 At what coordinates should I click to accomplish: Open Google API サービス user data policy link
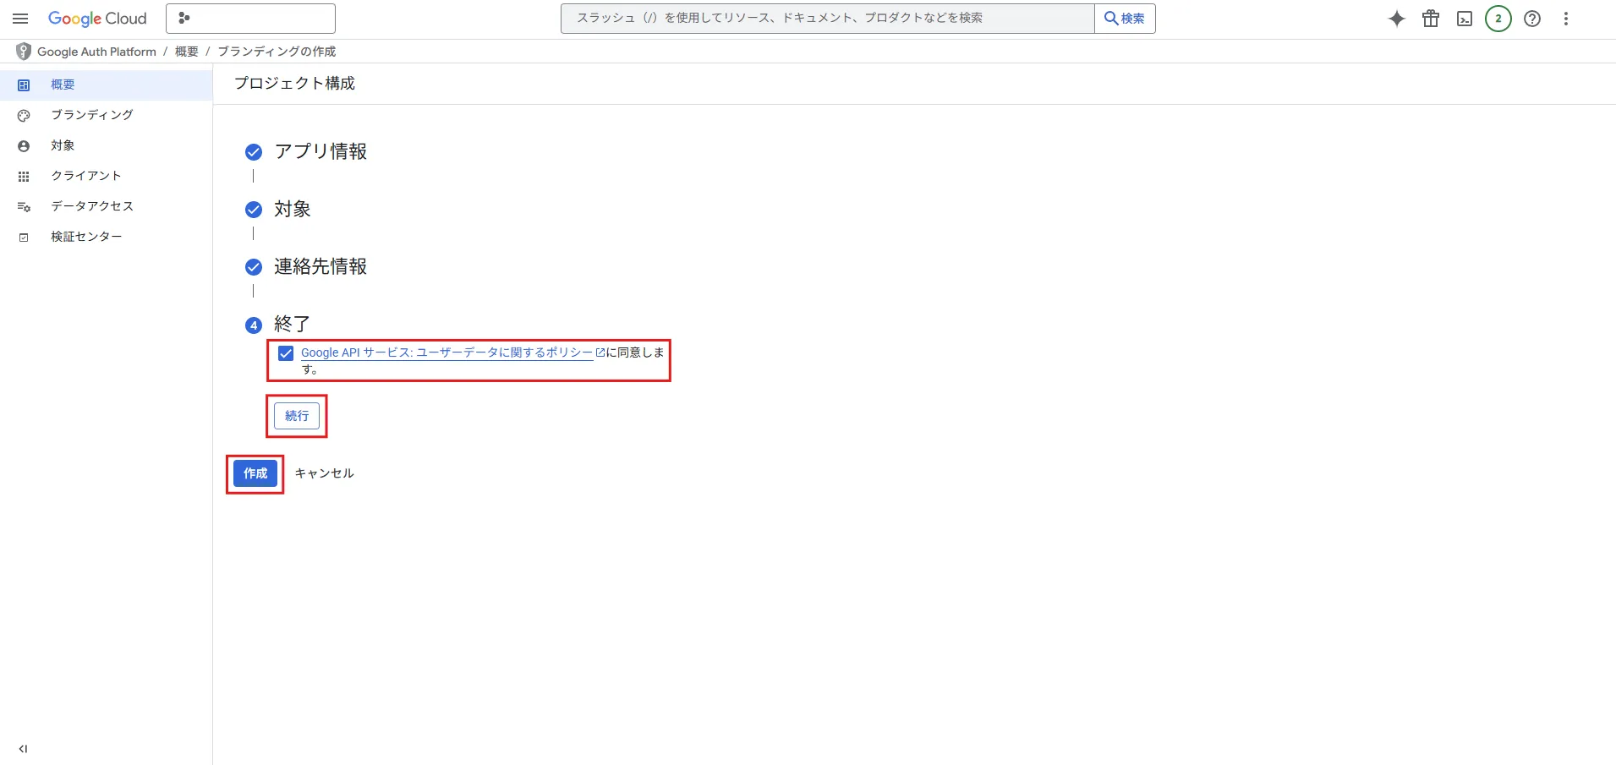coord(447,352)
